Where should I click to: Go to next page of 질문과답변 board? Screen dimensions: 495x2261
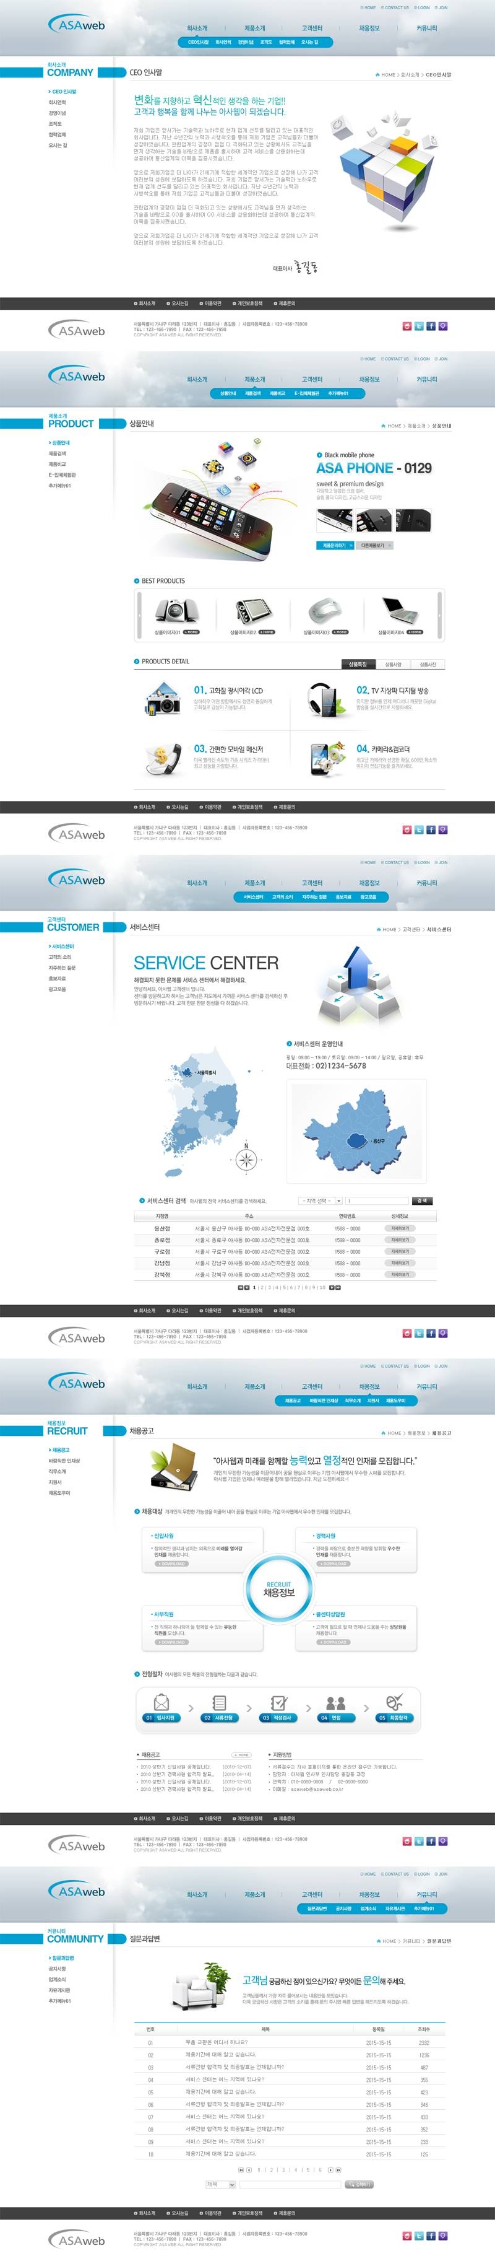point(329,2170)
